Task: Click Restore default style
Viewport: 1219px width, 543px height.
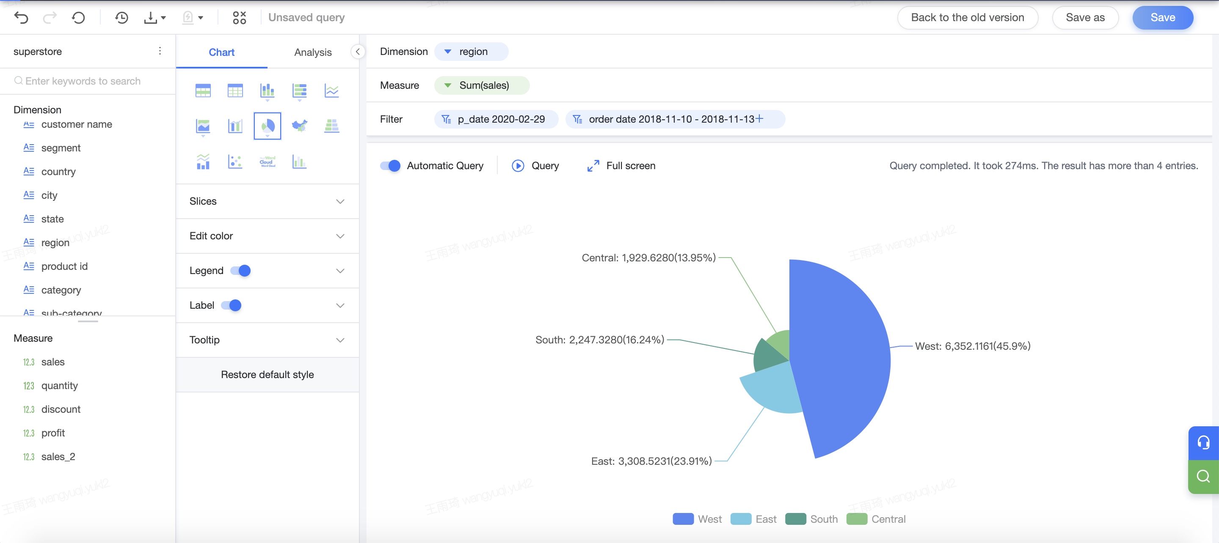Action: pyautogui.click(x=268, y=374)
